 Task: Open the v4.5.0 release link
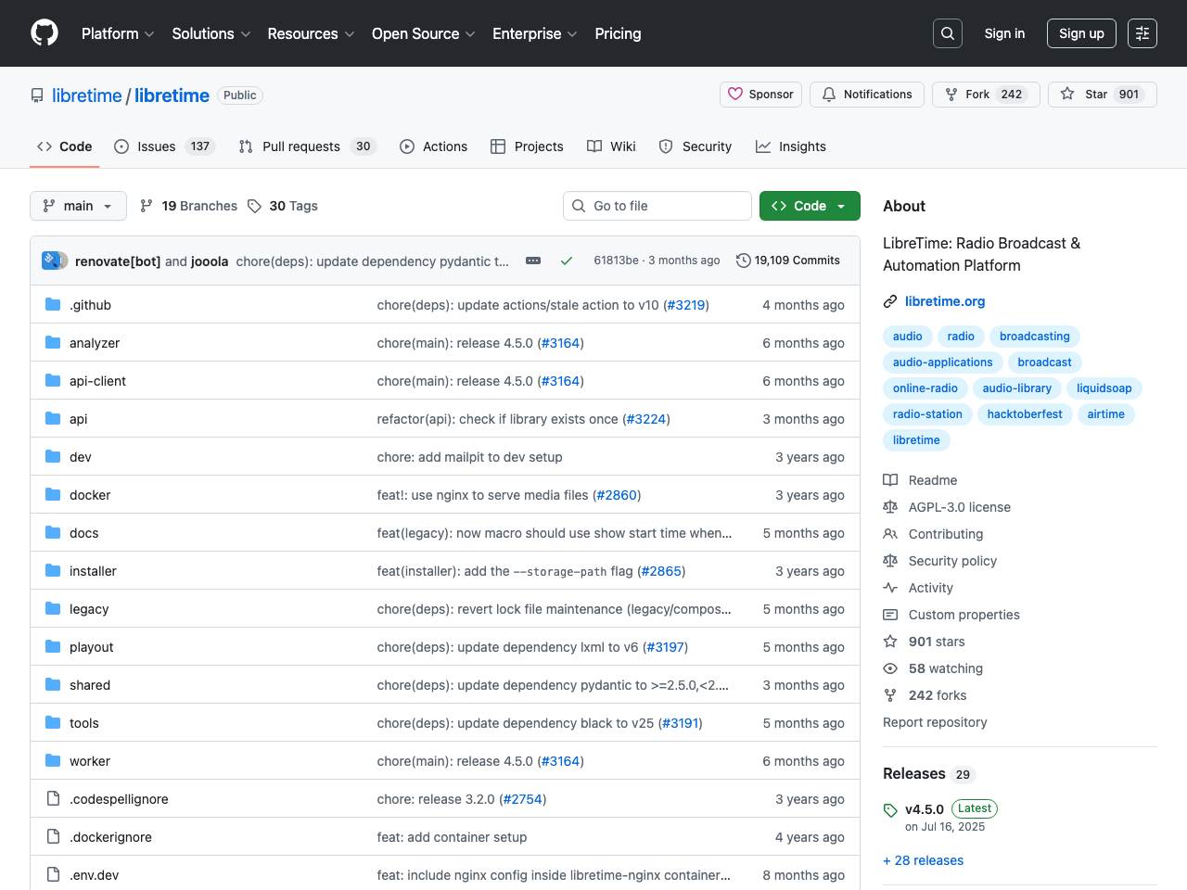click(x=924, y=808)
